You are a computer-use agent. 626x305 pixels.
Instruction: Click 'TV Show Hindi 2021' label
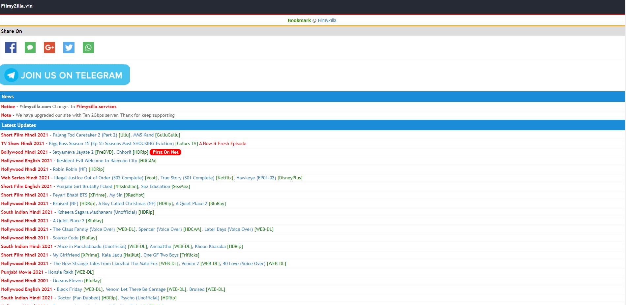22,143
